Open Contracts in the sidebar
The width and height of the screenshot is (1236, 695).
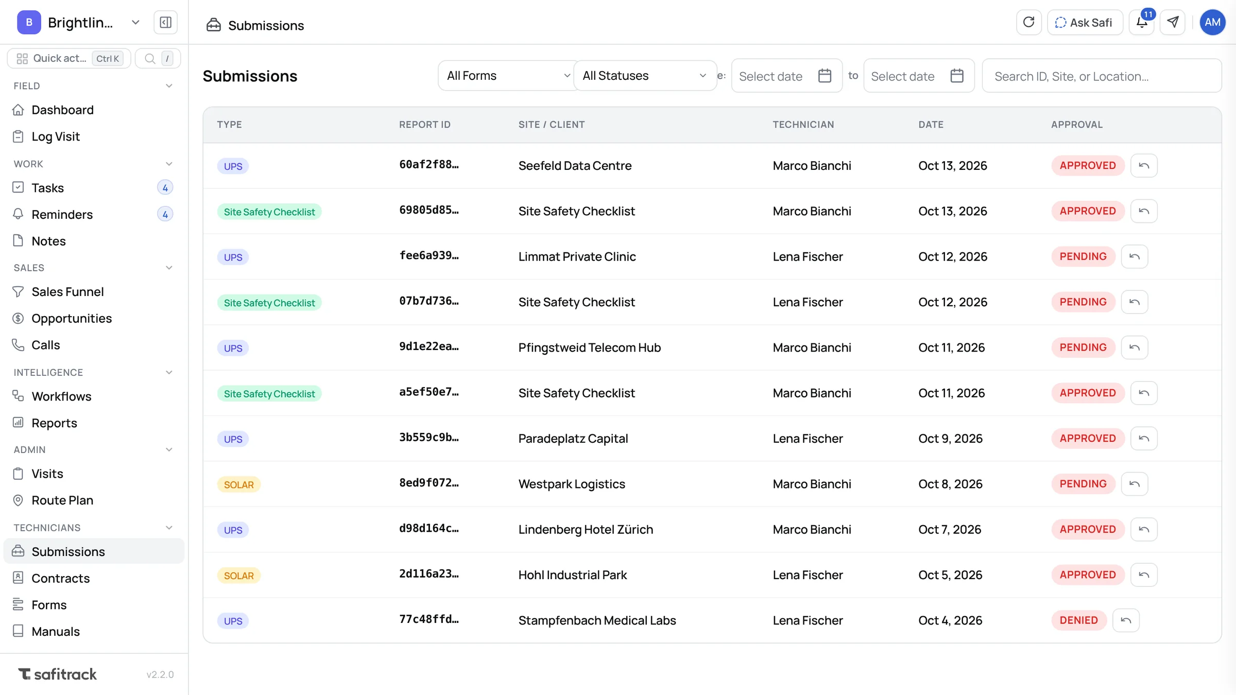[94, 578]
